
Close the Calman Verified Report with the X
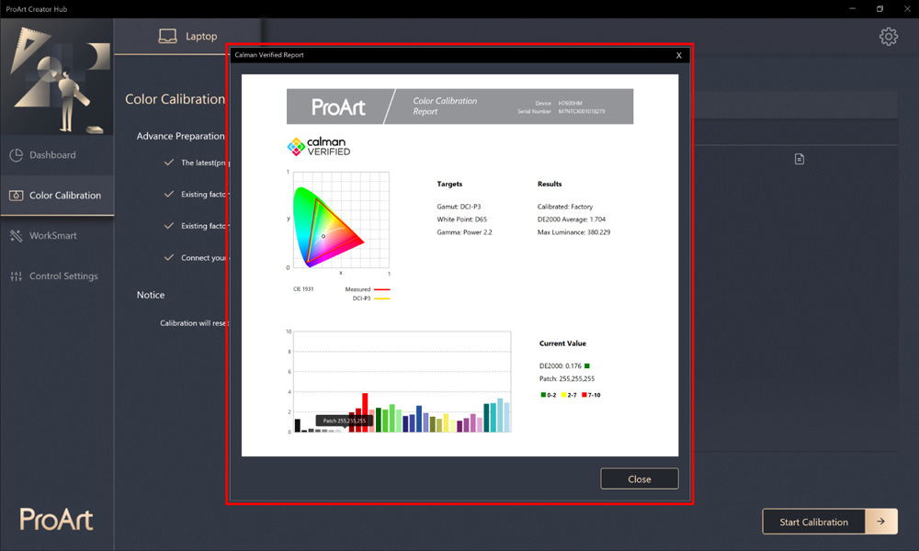[679, 55]
